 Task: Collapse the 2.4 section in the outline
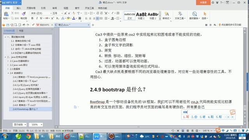[8, 73]
